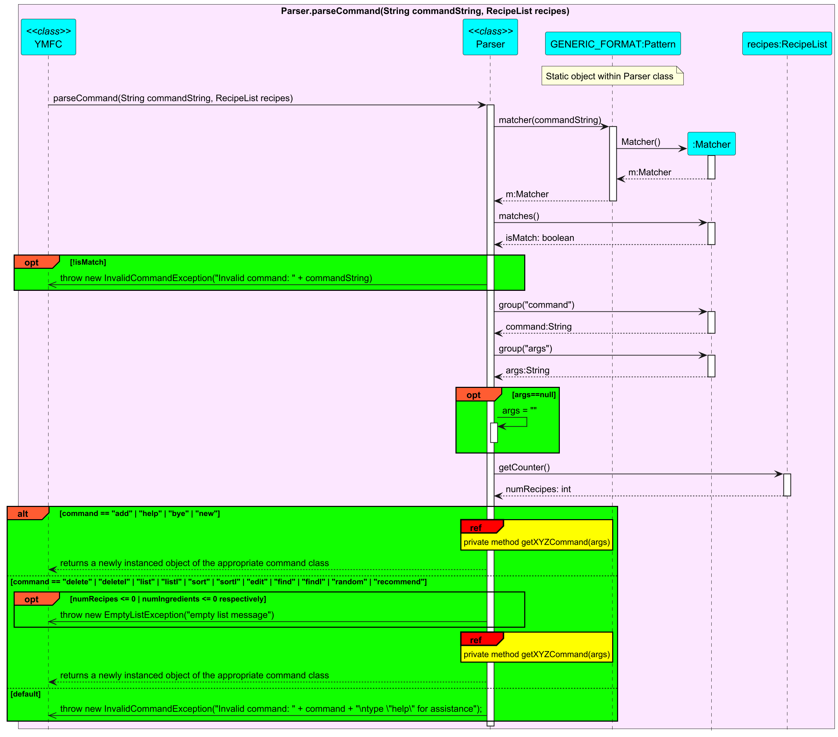
Task: Select the getCounter() message label
Action: coord(524,467)
